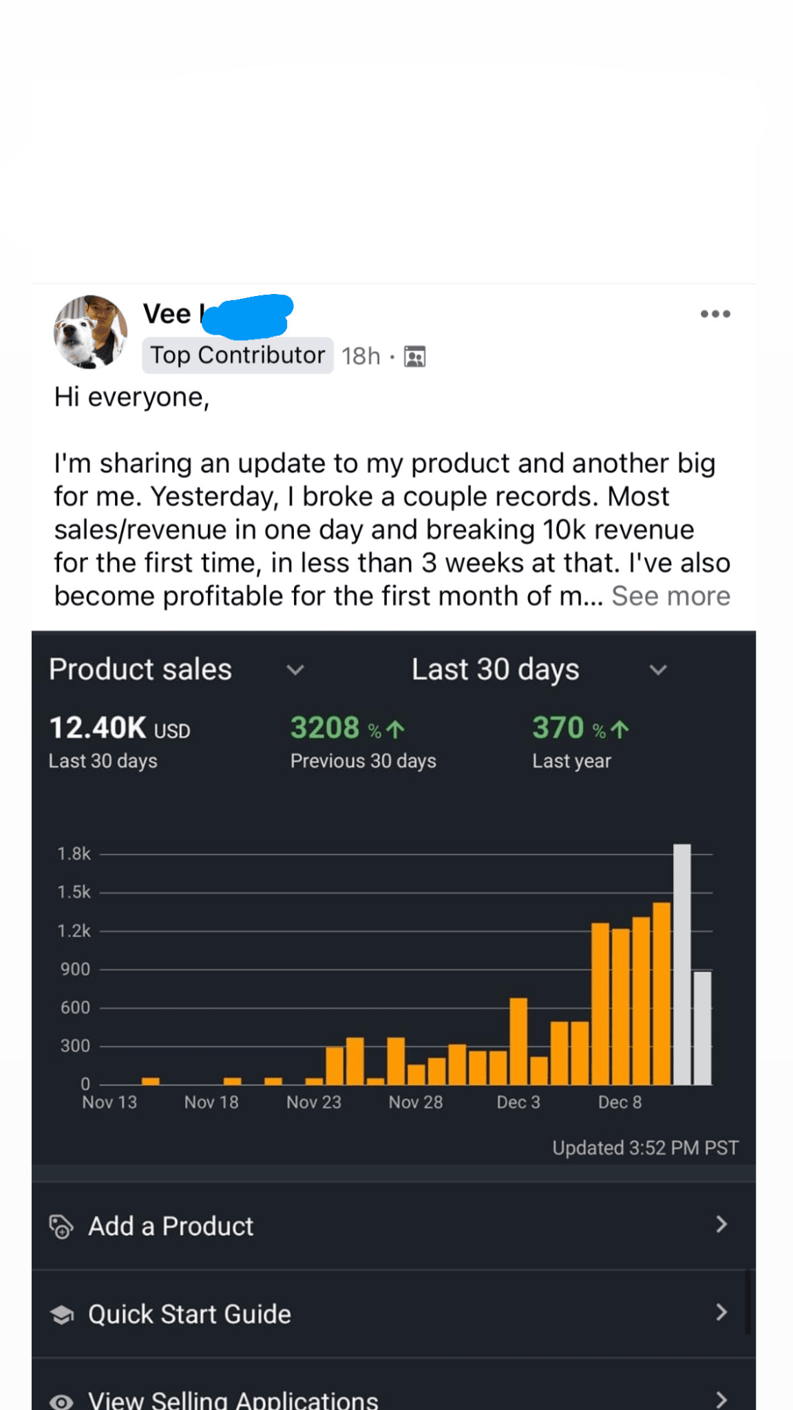Click the eye icon for View Selling Applications

click(x=62, y=1400)
